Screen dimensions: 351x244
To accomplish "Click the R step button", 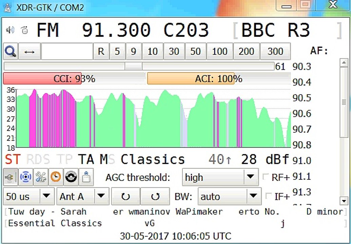I will point(101,52).
